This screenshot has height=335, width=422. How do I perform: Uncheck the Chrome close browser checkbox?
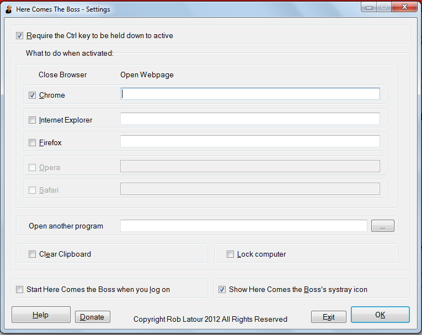tap(33, 95)
